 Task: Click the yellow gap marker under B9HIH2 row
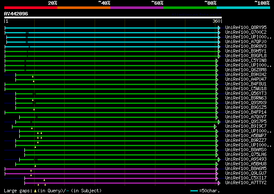click(33, 77)
